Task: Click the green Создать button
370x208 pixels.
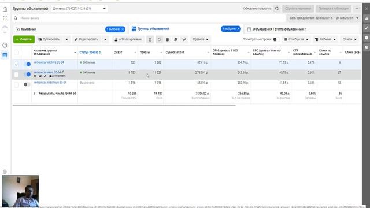Action: 24,39
